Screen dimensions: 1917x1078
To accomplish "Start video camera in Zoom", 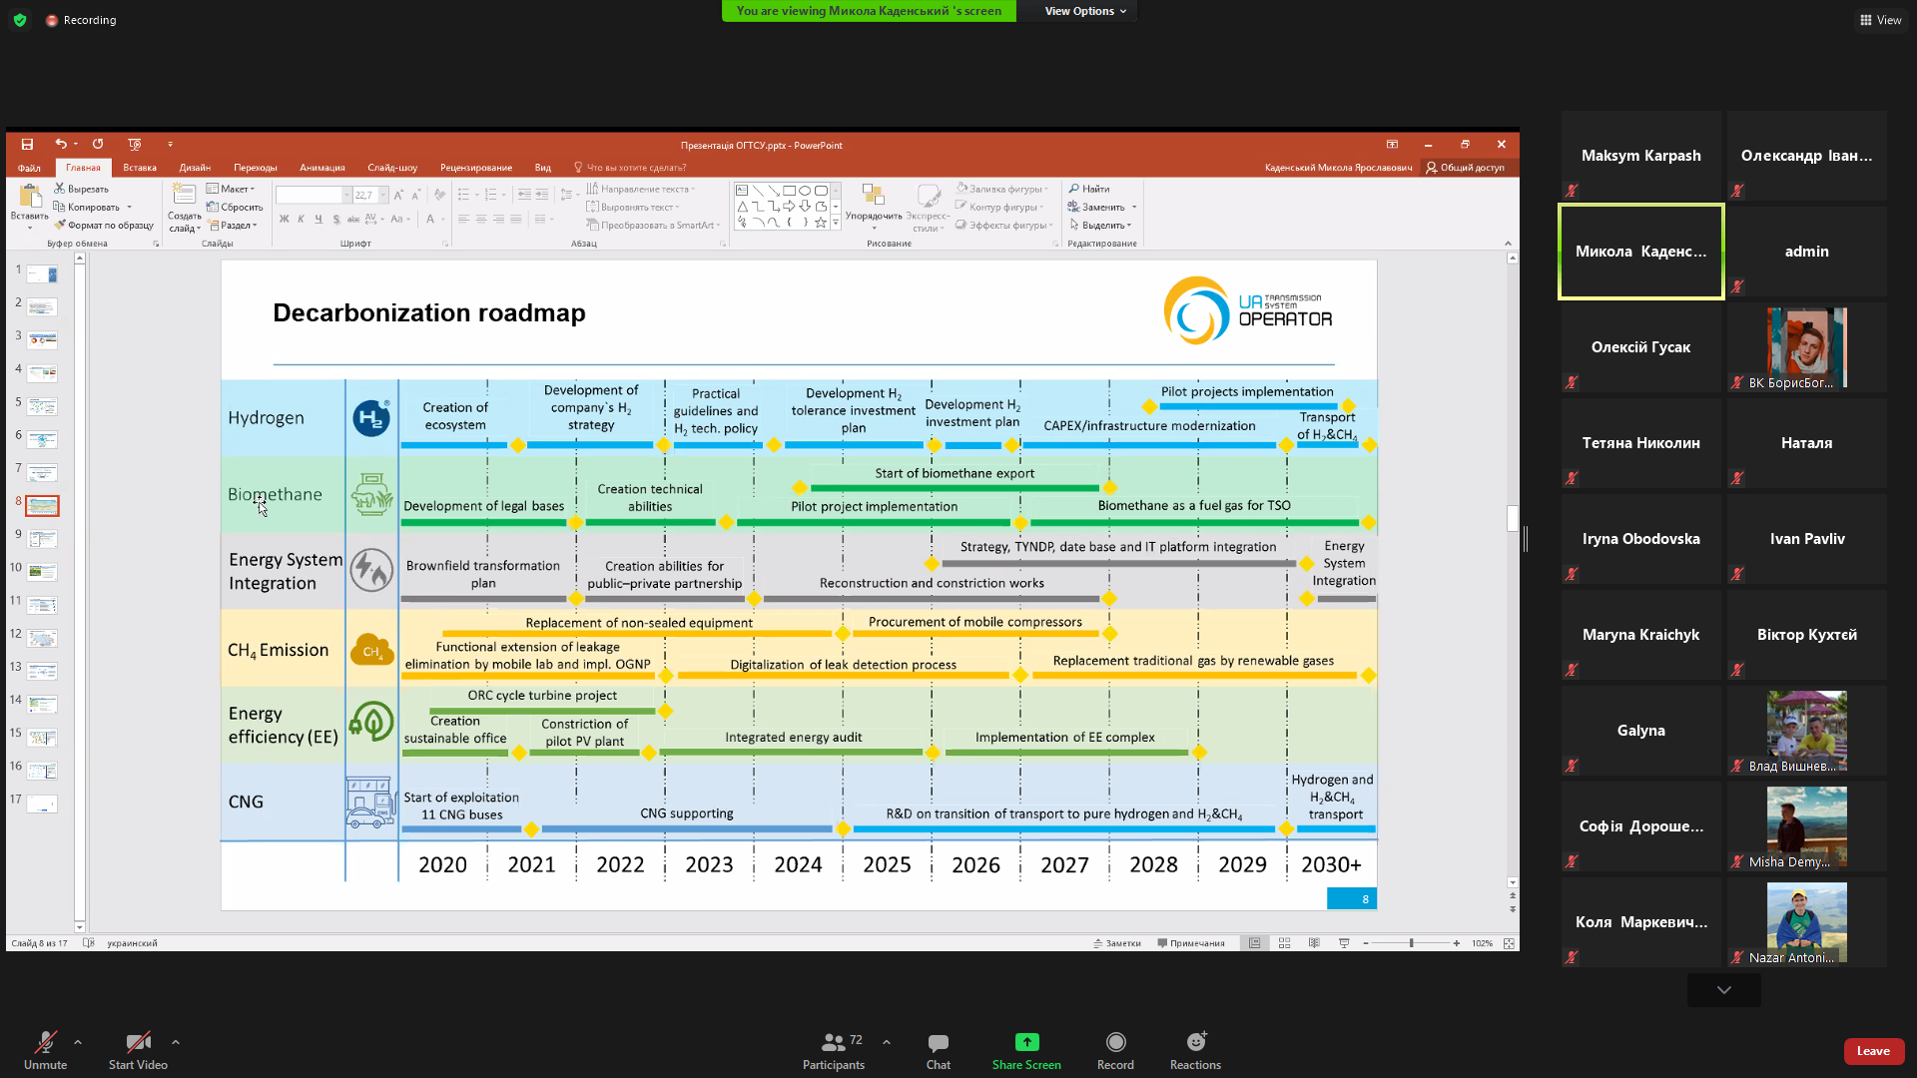I will point(138,1043).
